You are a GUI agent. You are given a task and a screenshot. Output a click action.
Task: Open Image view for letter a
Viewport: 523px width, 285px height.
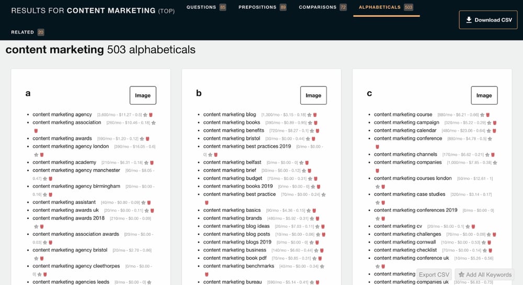pyautogui.click(x=143, y=95)
